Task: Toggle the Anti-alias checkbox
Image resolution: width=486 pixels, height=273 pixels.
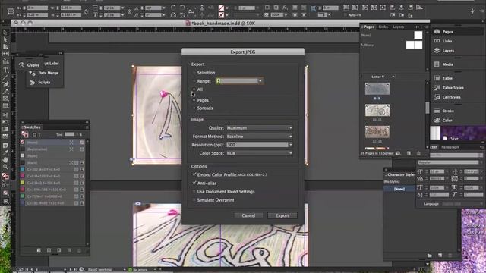Action: [194, 184]
